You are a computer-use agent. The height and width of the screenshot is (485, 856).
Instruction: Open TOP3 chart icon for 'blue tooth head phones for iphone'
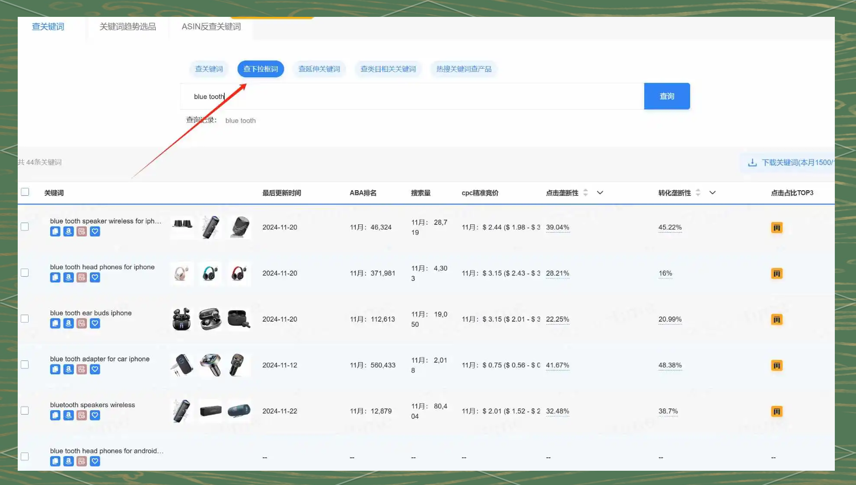776,273
